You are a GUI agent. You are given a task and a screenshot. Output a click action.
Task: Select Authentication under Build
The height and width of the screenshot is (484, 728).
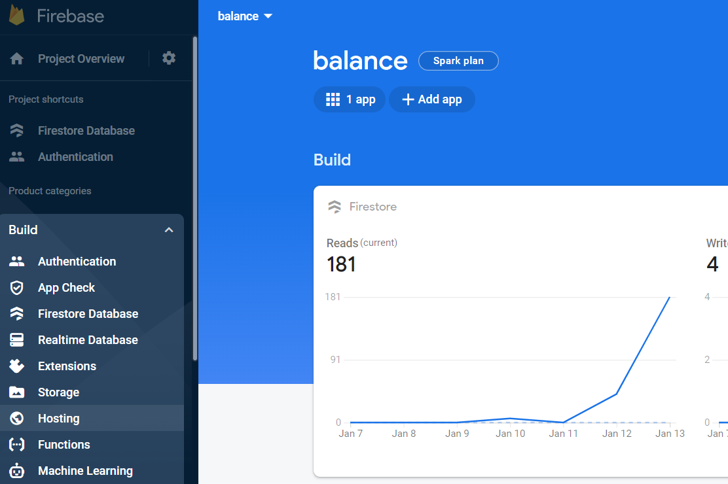pyautogui.click(x=92, y=261)
